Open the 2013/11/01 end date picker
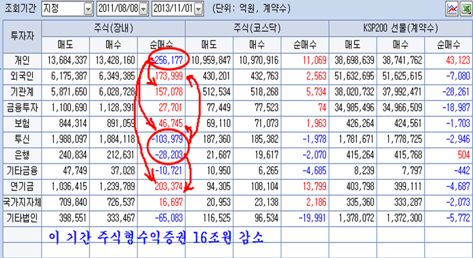 [198, 9]
